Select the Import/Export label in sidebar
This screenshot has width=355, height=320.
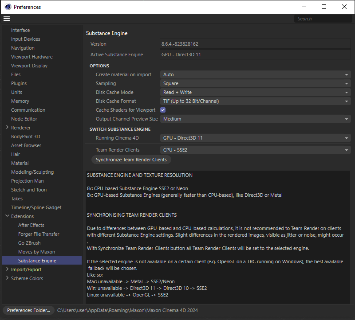pyautogui.click(x=26, y=269)
